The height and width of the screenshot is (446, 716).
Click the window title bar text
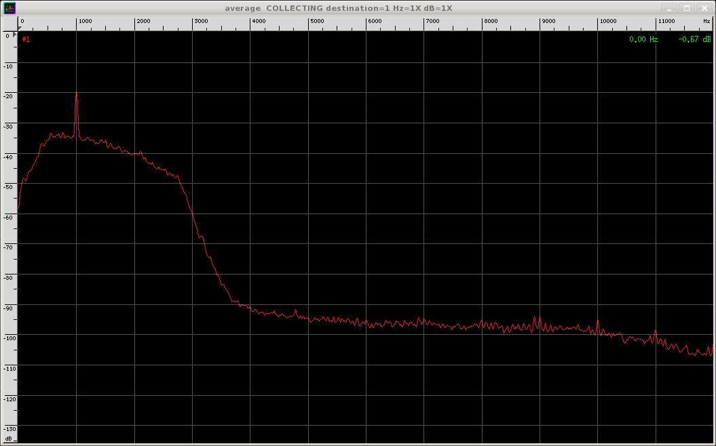[x=339, y=8]
